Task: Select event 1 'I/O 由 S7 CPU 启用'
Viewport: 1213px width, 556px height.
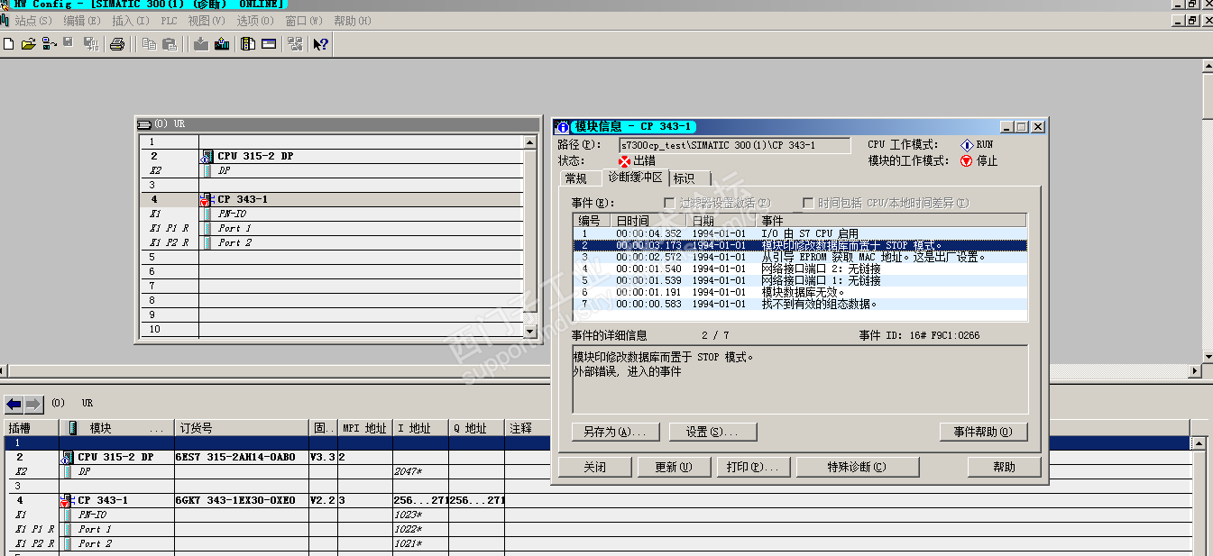Action: (x=800, y=233)
